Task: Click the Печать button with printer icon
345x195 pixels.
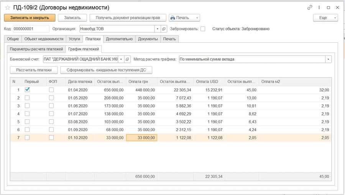Action: [x=180, y=18]
